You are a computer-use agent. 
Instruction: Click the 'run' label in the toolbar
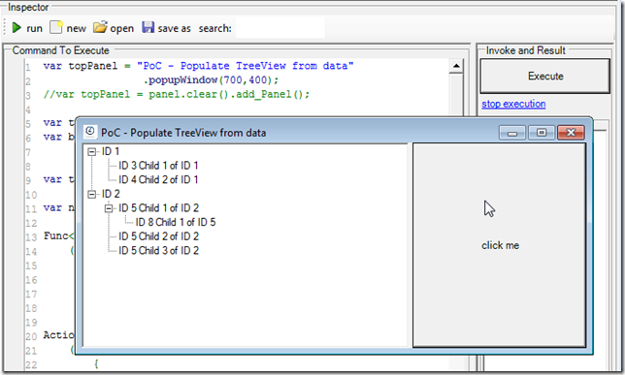[34, 29]
